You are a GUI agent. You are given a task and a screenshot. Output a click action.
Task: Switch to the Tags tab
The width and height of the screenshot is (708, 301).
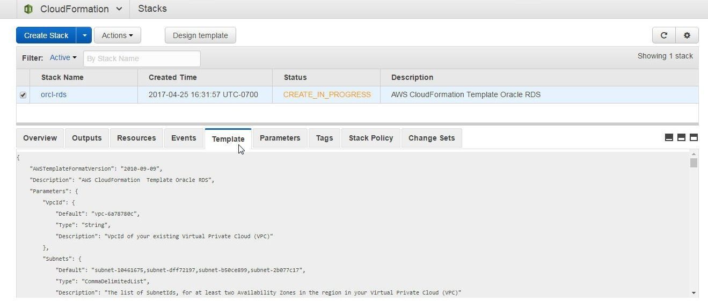point(324,138)
